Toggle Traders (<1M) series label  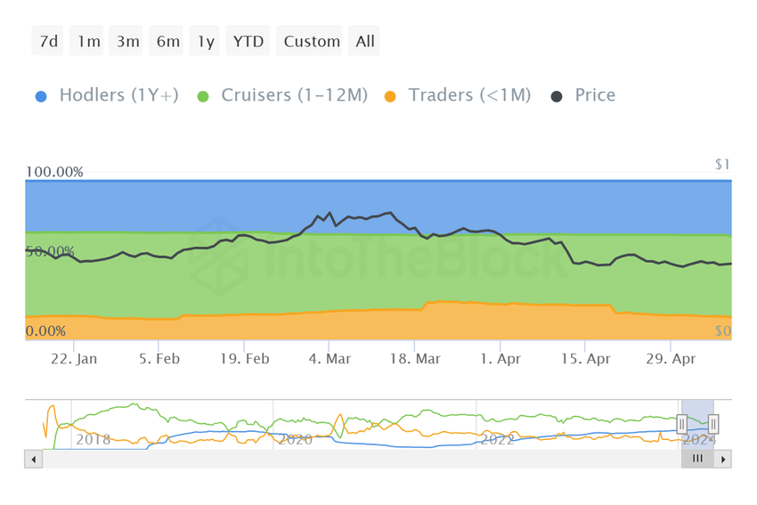tap(469, 95)
